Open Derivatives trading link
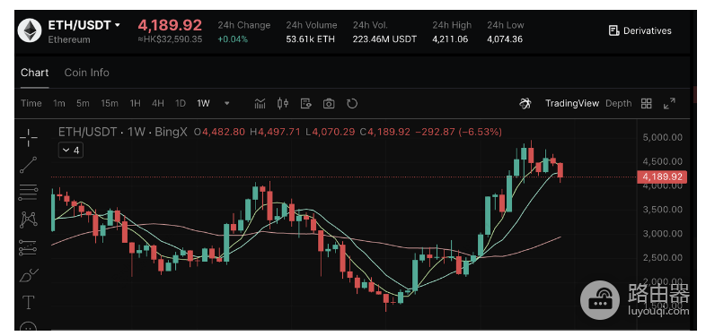Viewport: 706px width, 336px height. point(640,30)
